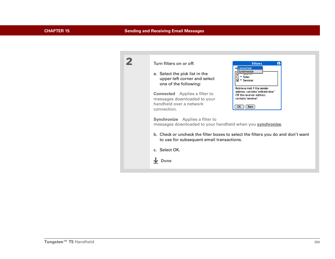Select the Seminar filter name

(x=248, y=80)
